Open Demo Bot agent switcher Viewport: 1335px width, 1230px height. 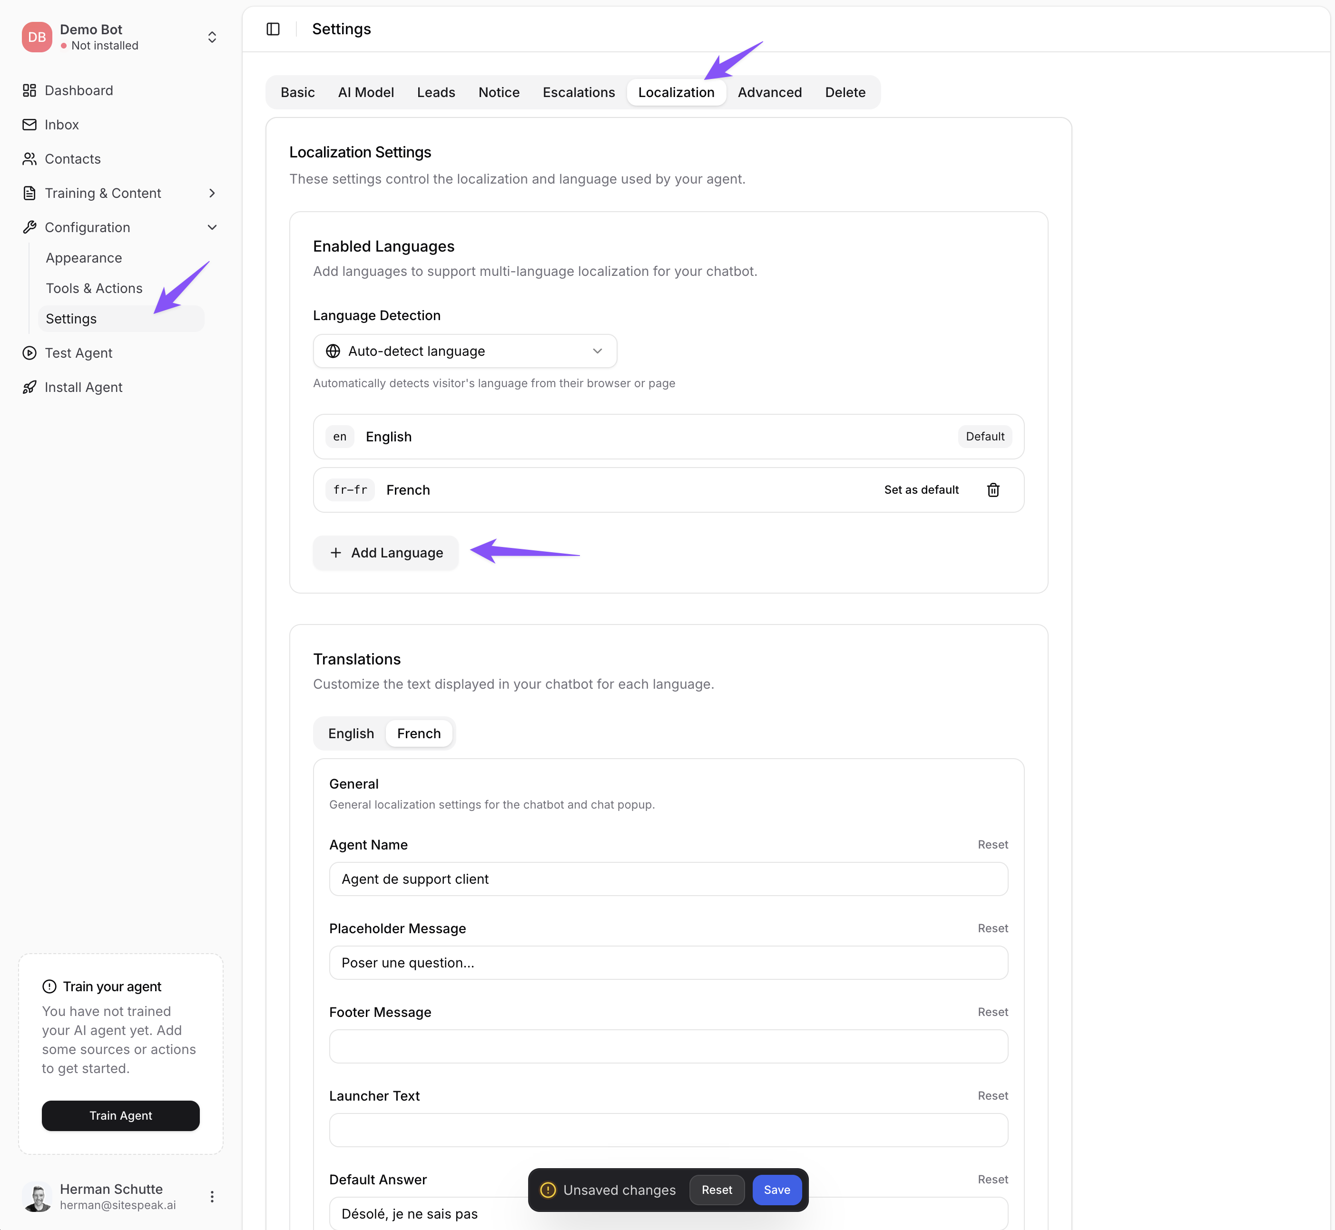[212, 37]
